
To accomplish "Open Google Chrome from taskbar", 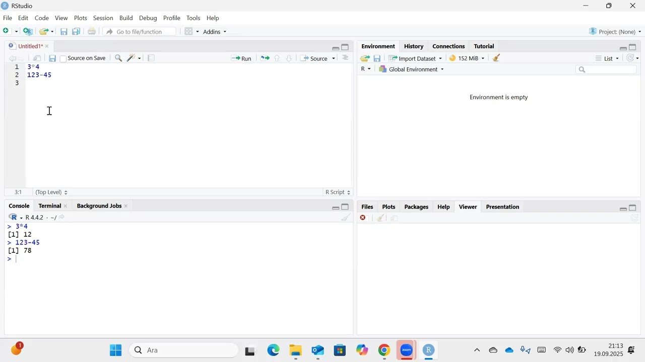I will 384,350.
